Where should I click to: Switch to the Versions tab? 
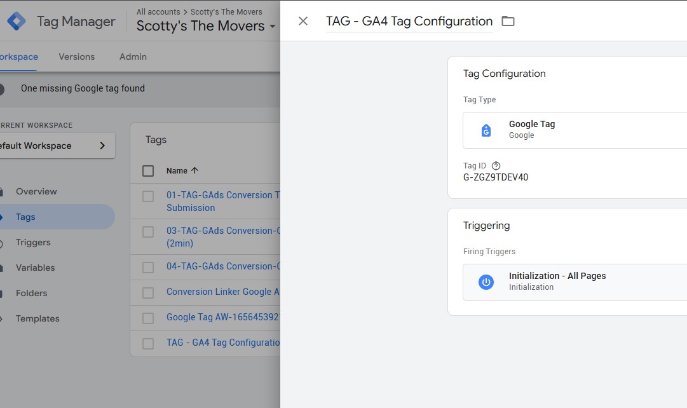(77, 57)
